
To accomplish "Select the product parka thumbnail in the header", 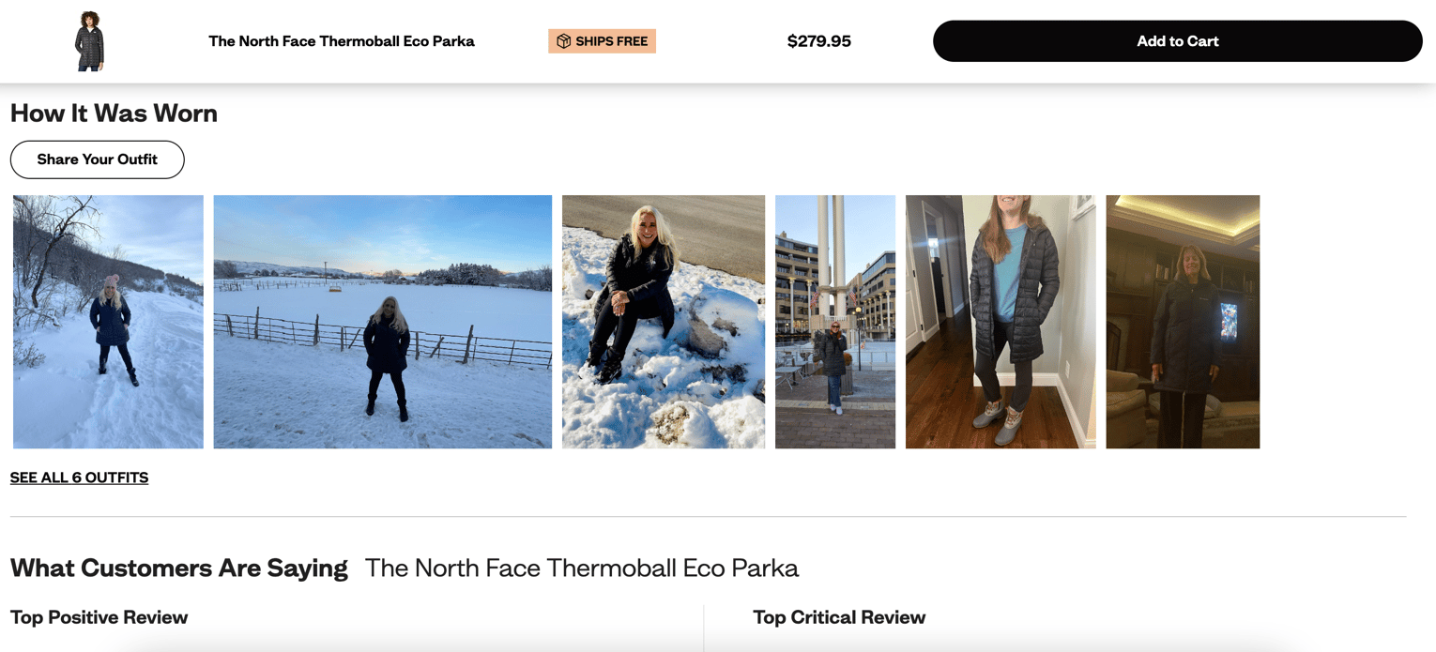I will 89,40.
